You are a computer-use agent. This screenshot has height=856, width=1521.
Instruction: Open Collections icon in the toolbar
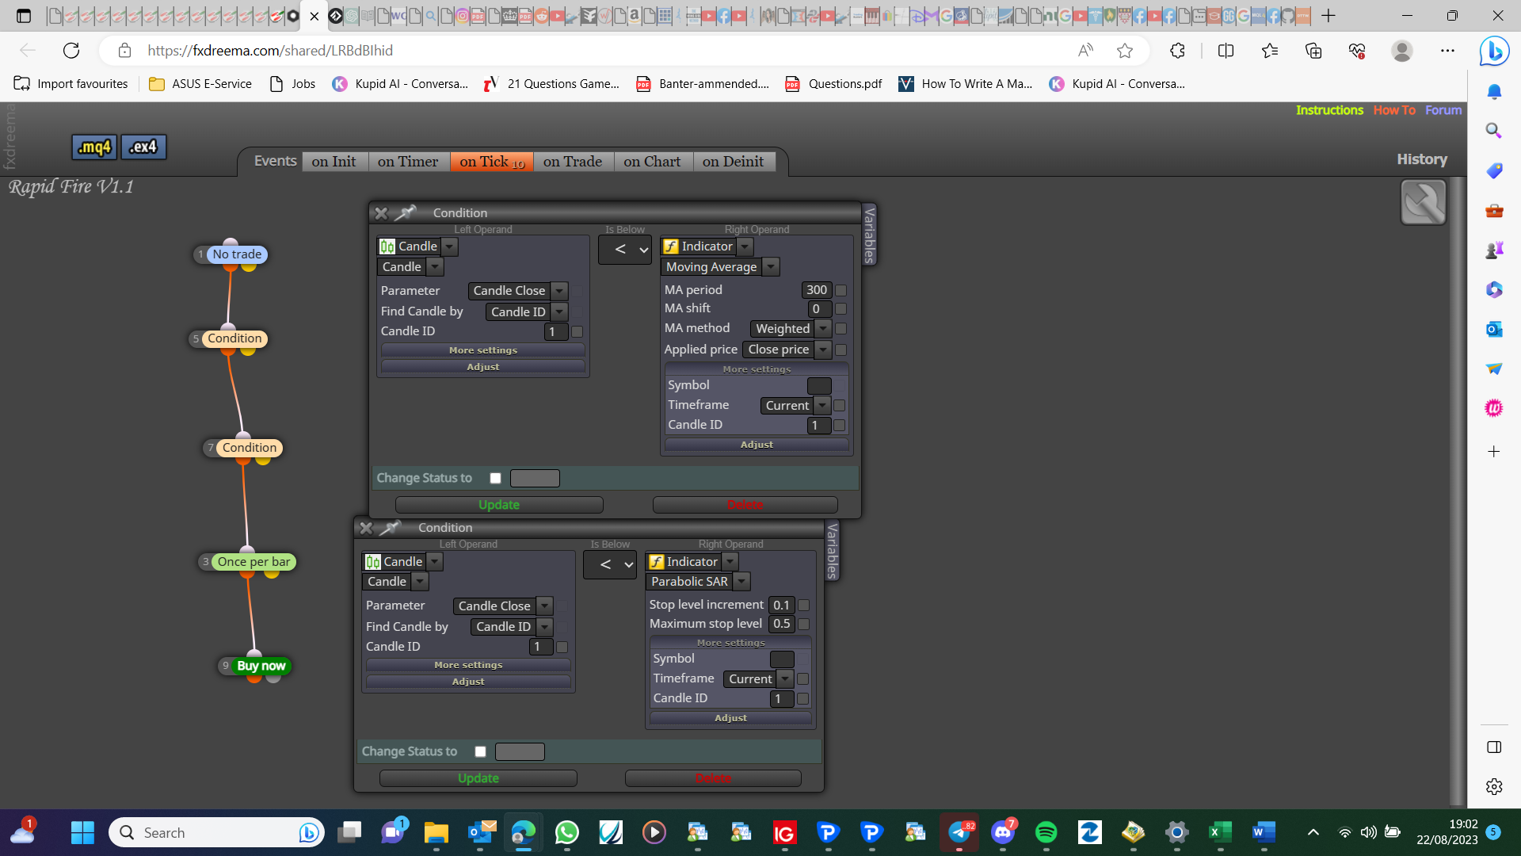point(1313,51)
